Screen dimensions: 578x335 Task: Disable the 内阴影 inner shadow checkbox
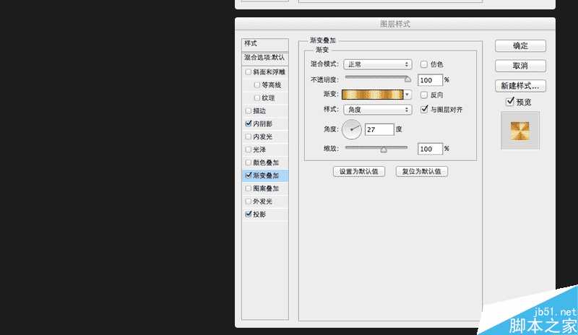[249, 124]
